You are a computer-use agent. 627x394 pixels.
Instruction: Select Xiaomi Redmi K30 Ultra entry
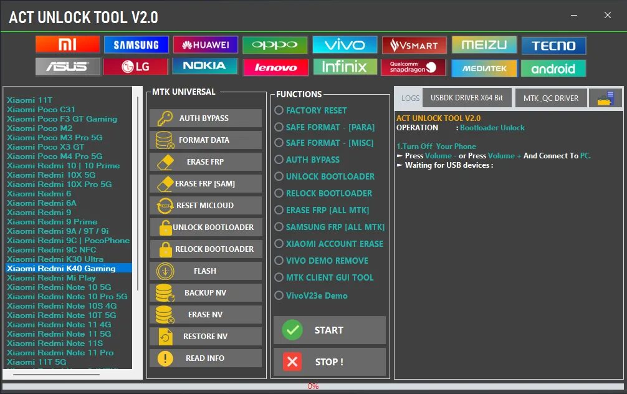(55, 259)
